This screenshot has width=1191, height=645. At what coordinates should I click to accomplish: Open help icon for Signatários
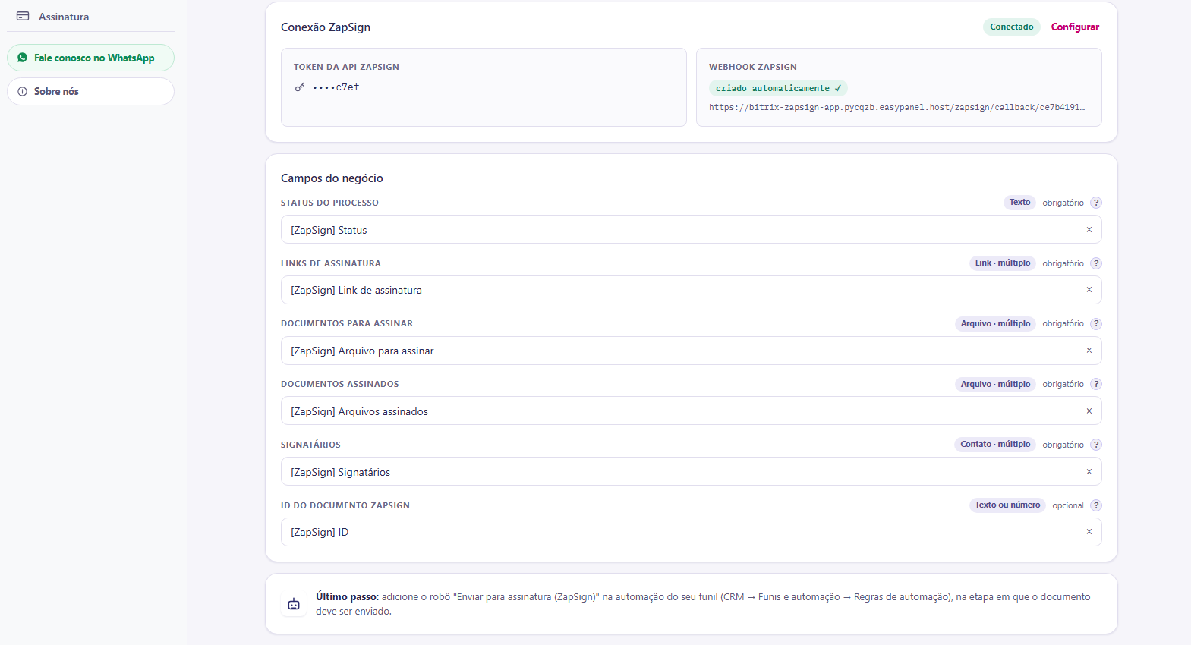1095,445
